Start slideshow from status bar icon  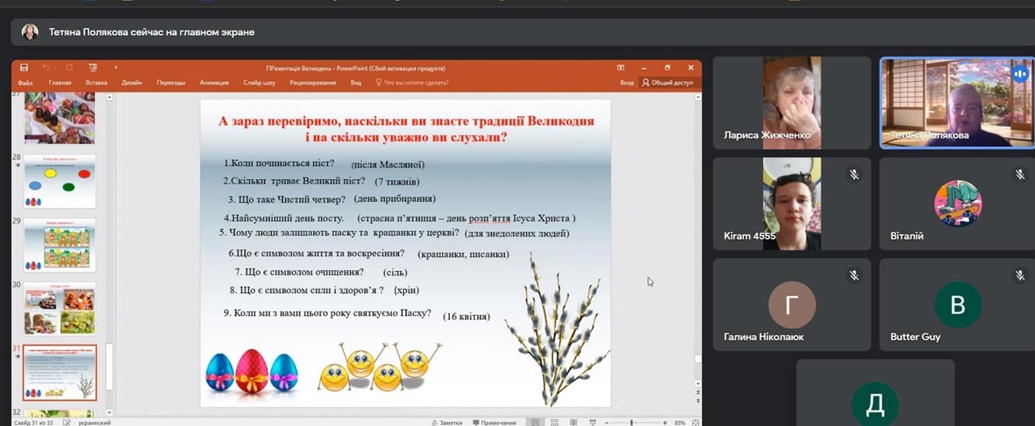[592, 422]
